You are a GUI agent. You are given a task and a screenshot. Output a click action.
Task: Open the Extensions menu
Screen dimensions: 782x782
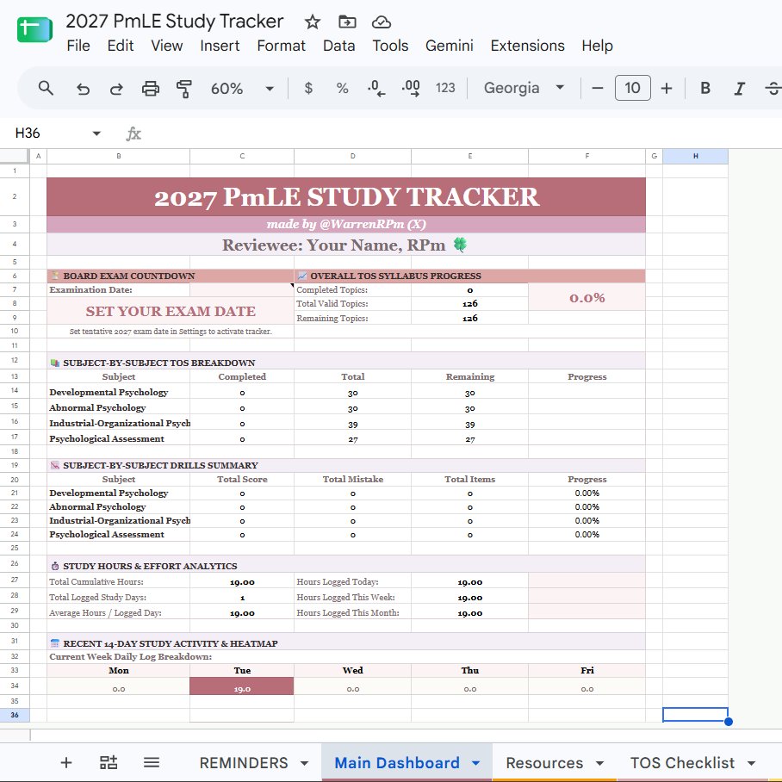527,46
